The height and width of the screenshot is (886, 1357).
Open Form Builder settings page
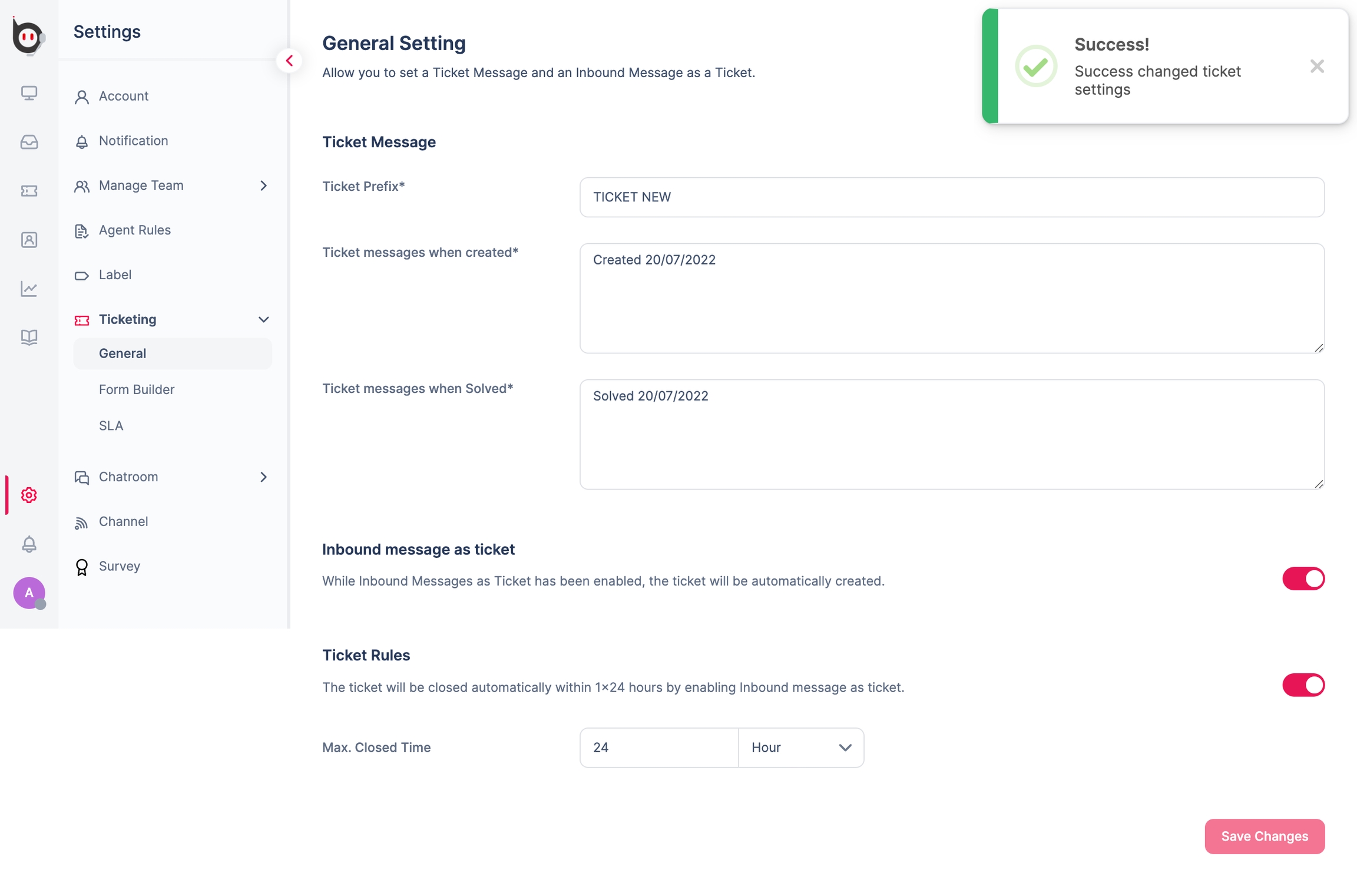(137, 389)
